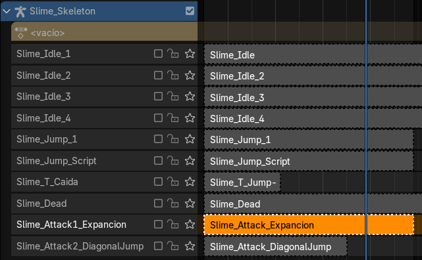Collapse the Slime_Skeleton hierarchy arrow
Image resolution: width=422 pixels, height=260 pixels.
(7, 11)
